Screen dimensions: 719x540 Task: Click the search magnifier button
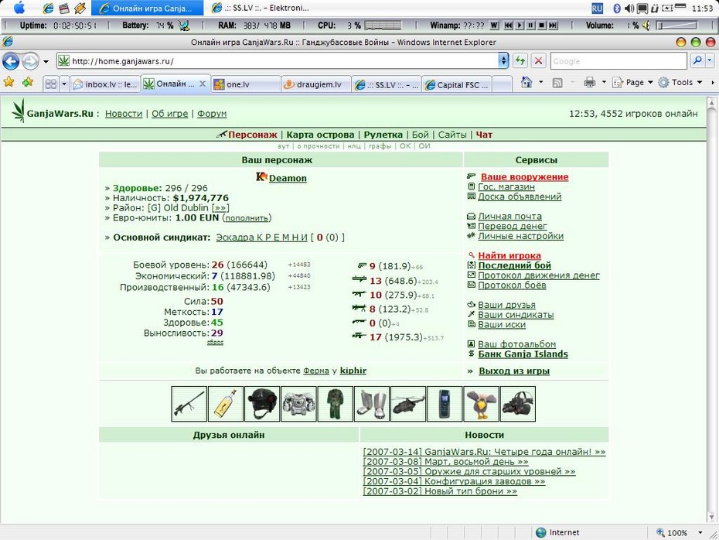pyautogui.click(x=697, y=60)
